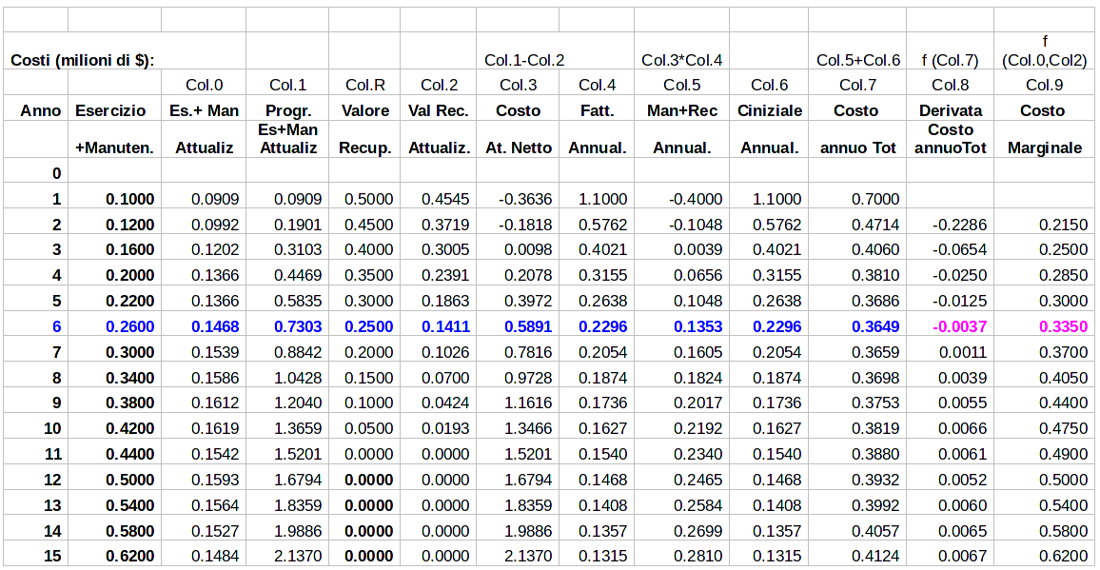
Task: Click the 'Col.3*Col.4' formula header cell
Action: point(681,60)
